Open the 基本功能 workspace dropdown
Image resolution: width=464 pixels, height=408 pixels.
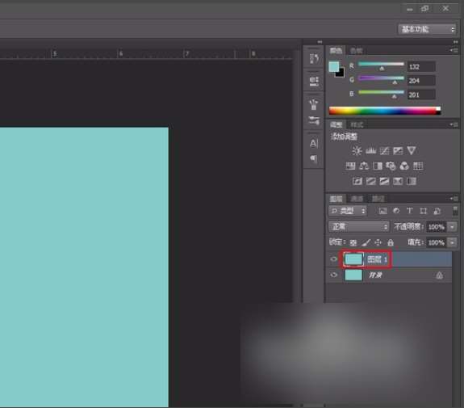pos(427,29)
